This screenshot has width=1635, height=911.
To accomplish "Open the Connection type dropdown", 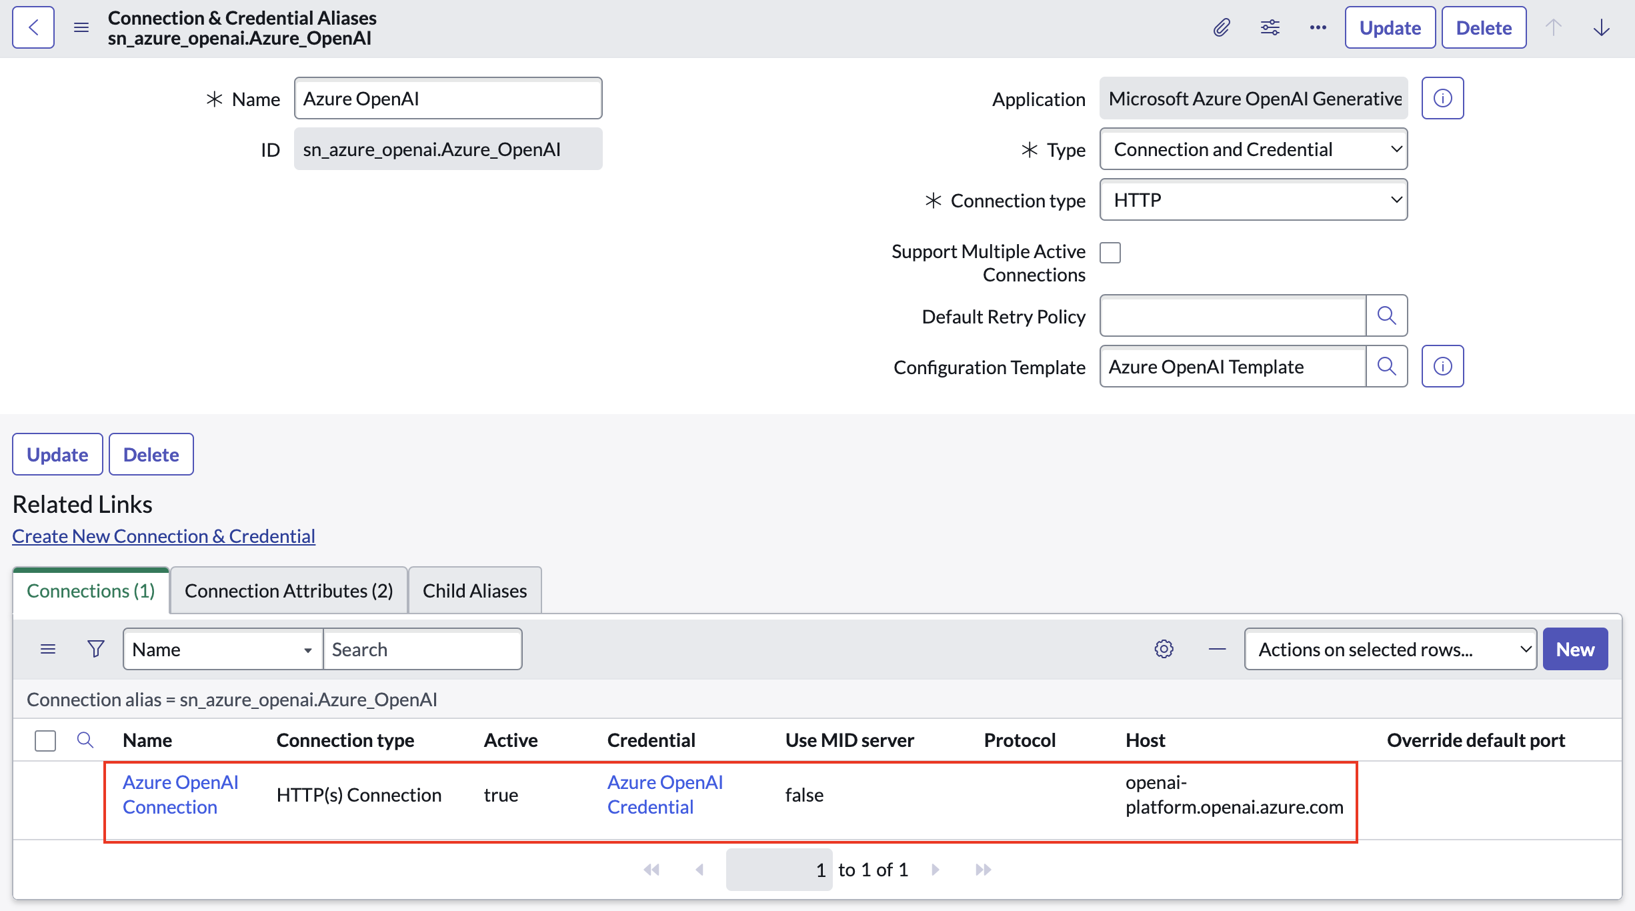I will pos(1254,199).
